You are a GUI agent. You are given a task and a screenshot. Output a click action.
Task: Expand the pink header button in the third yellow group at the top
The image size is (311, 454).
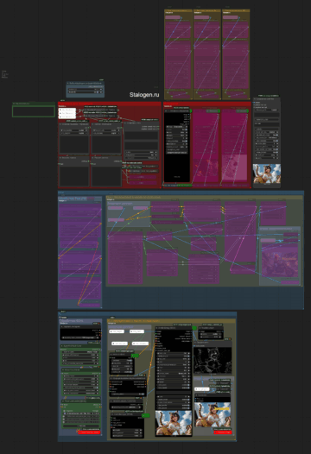[x=231, y=17]
